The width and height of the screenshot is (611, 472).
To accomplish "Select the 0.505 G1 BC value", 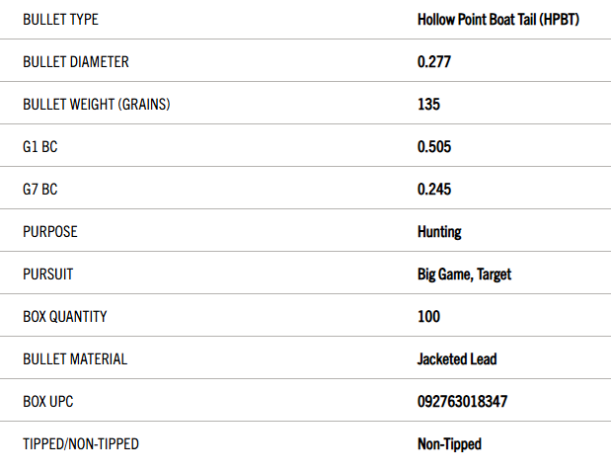I will [434, 147].
